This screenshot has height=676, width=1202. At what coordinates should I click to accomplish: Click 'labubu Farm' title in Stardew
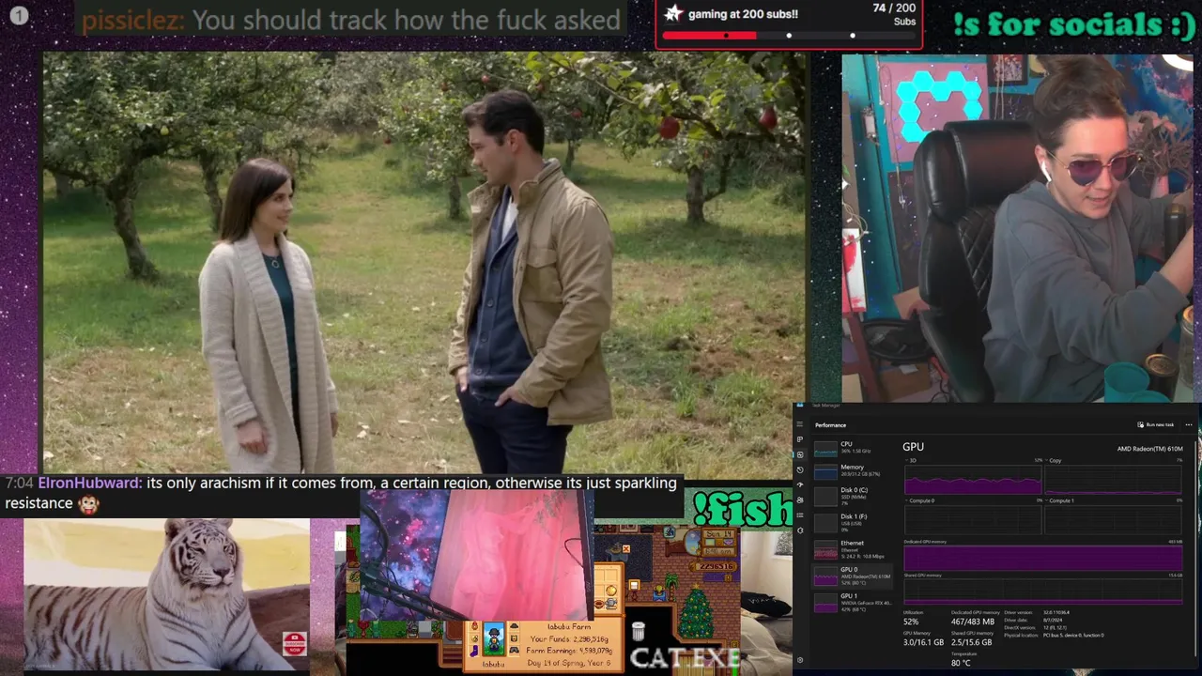click(x=569, y=626)
